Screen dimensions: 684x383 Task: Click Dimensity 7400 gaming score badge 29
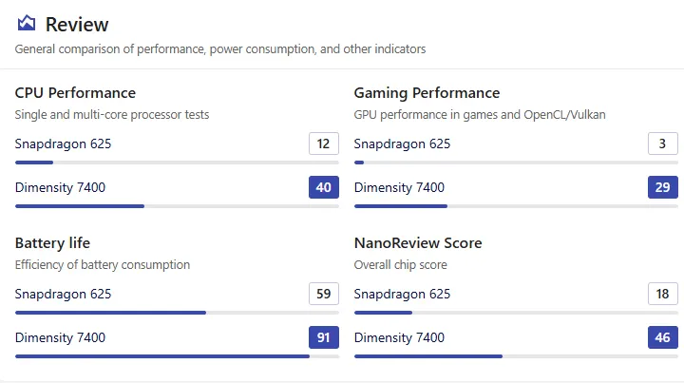(663, 187)
